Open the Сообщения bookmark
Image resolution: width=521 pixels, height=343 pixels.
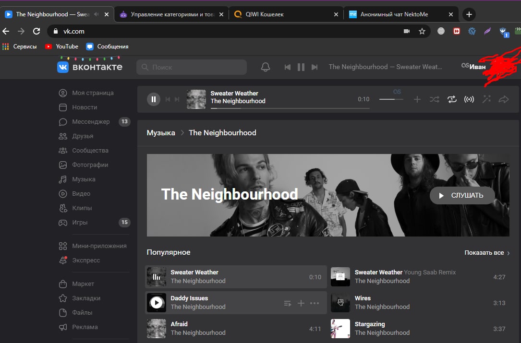coord(108,47)
